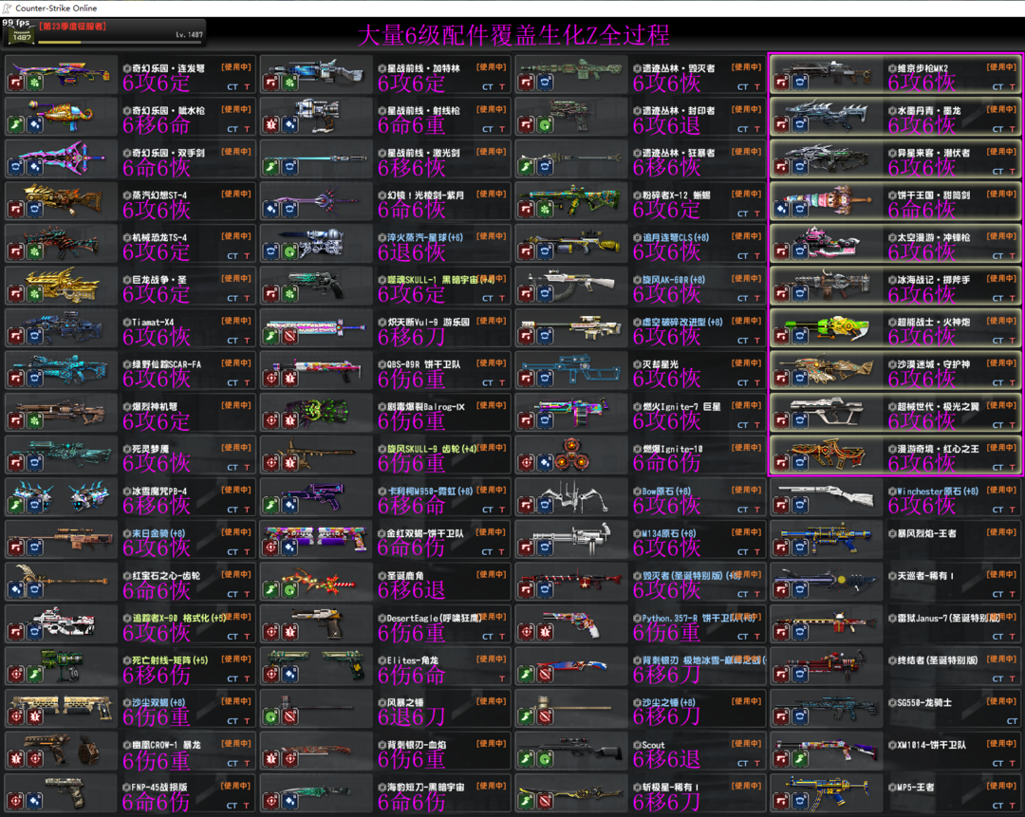The height and width of the screenshot is (817, 1025).
Task: Select the 星战前线·加特林 weapon thumbnail
Action: click(316, 74)
